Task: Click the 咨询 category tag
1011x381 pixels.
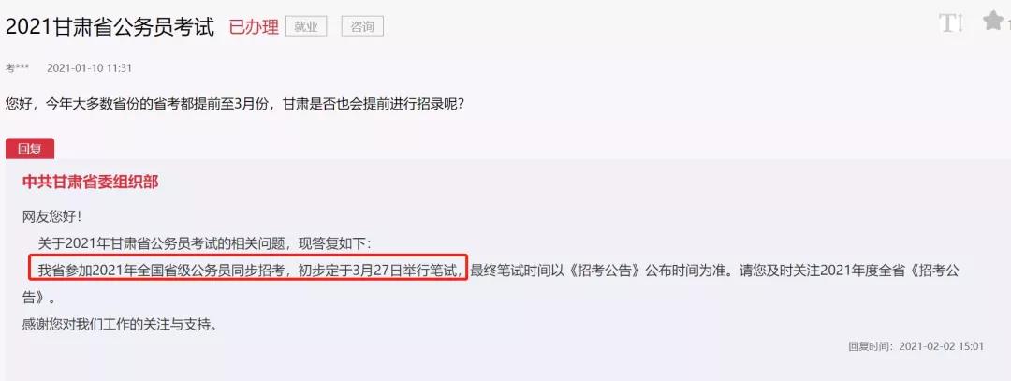Action: pos(362,26)
